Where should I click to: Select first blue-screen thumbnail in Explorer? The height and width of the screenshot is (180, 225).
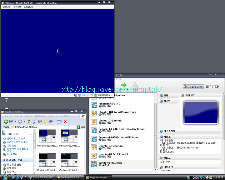[x=47, y=136]
